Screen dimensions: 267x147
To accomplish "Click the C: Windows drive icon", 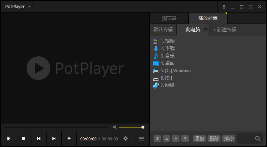I will click(155, 71).
